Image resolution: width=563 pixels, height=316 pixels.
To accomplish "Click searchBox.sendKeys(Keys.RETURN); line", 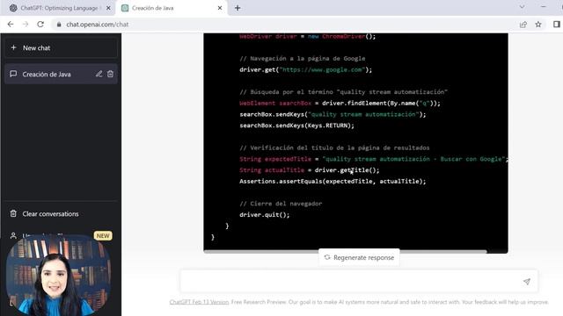I will [x=296, y=126].
